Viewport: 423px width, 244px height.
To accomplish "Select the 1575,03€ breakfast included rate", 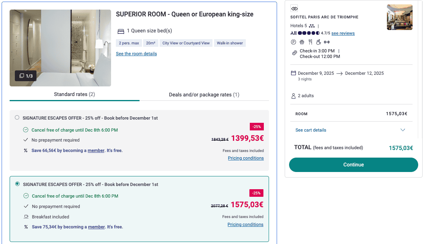I will click(17, 184).
